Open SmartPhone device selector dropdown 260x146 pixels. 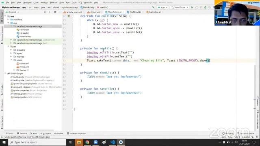tap(180, 7)
